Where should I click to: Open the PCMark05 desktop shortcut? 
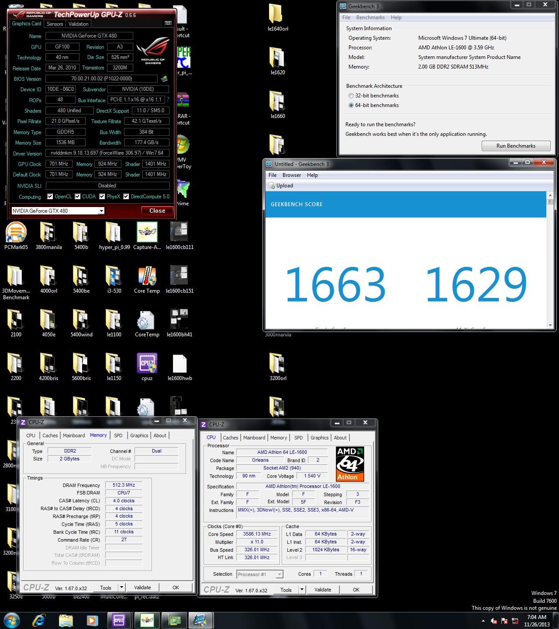(x=16, y=236)
